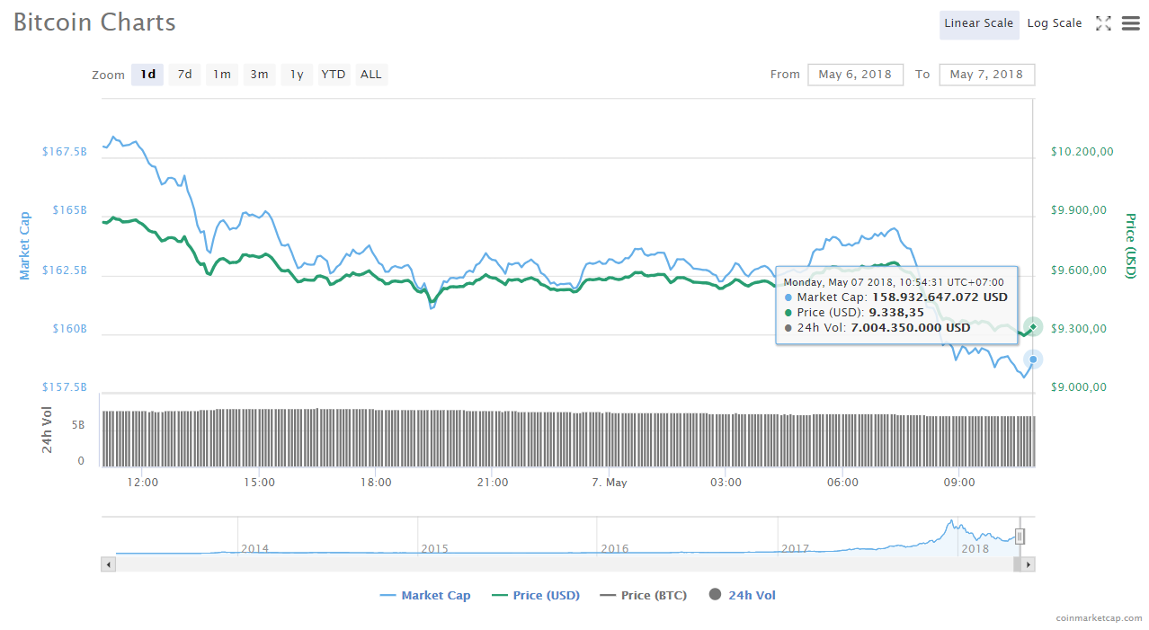Click the navigator scrollbar thumb

(x=1017, y=564)
